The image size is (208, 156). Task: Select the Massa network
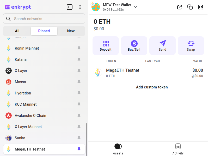[20, 82]
